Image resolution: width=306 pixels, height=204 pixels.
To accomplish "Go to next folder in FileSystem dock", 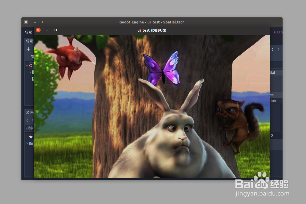I will [x=32, y=120].
